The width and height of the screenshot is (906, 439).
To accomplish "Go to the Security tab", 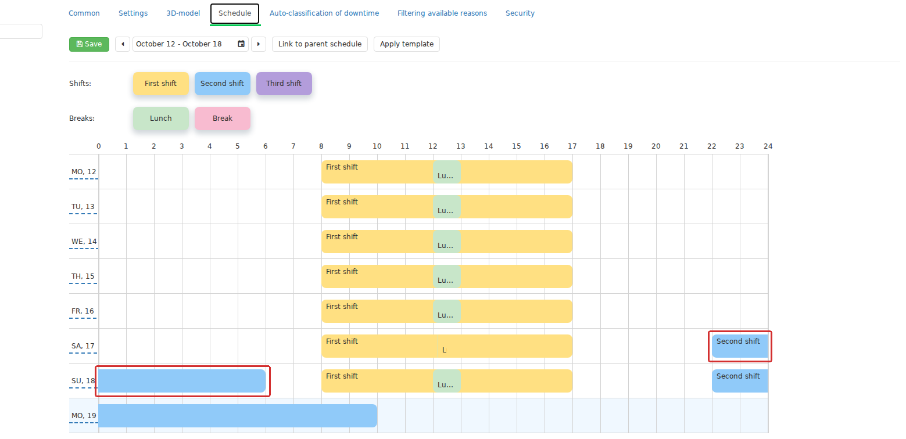I will [x=520, y=13].
